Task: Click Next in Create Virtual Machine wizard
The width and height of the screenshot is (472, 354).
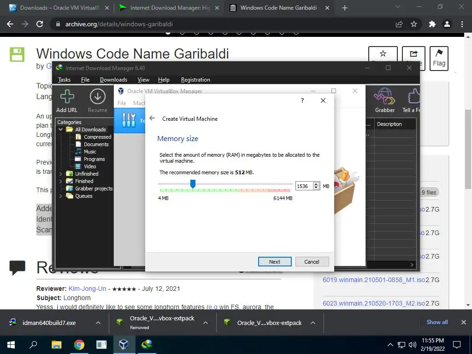Action: coord(275,262)
